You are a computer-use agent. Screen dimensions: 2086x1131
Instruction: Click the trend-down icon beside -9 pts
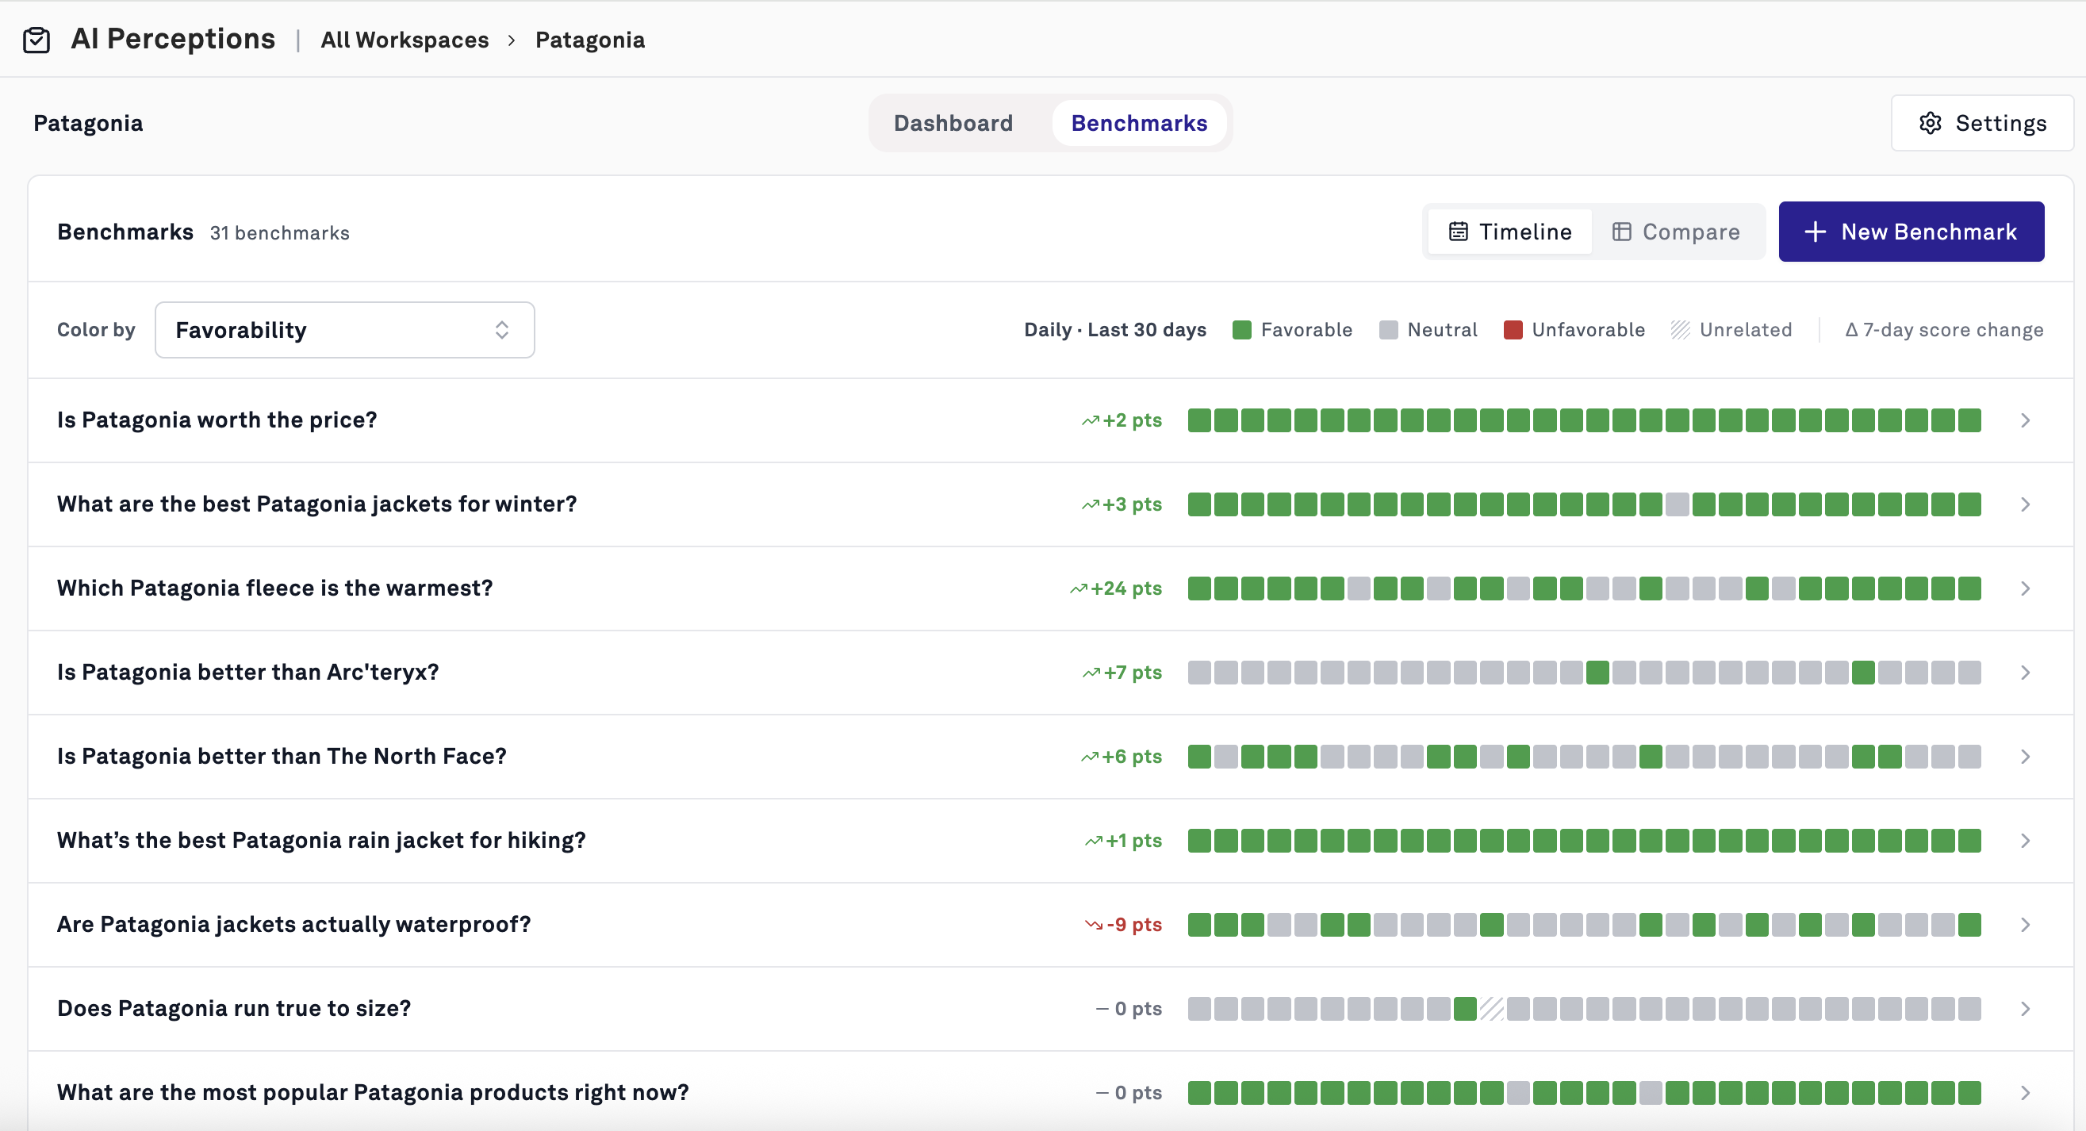click(x=1093, y=926)
